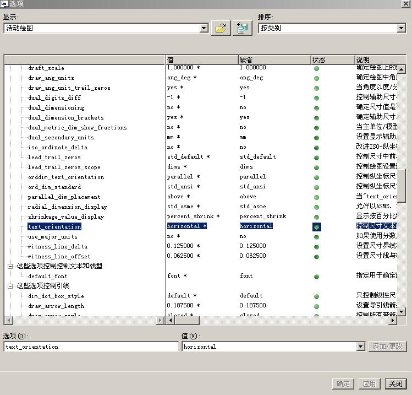The image size is (412, 395).
Task: Click the status dot in default_font row
Action: coord(317,277)
